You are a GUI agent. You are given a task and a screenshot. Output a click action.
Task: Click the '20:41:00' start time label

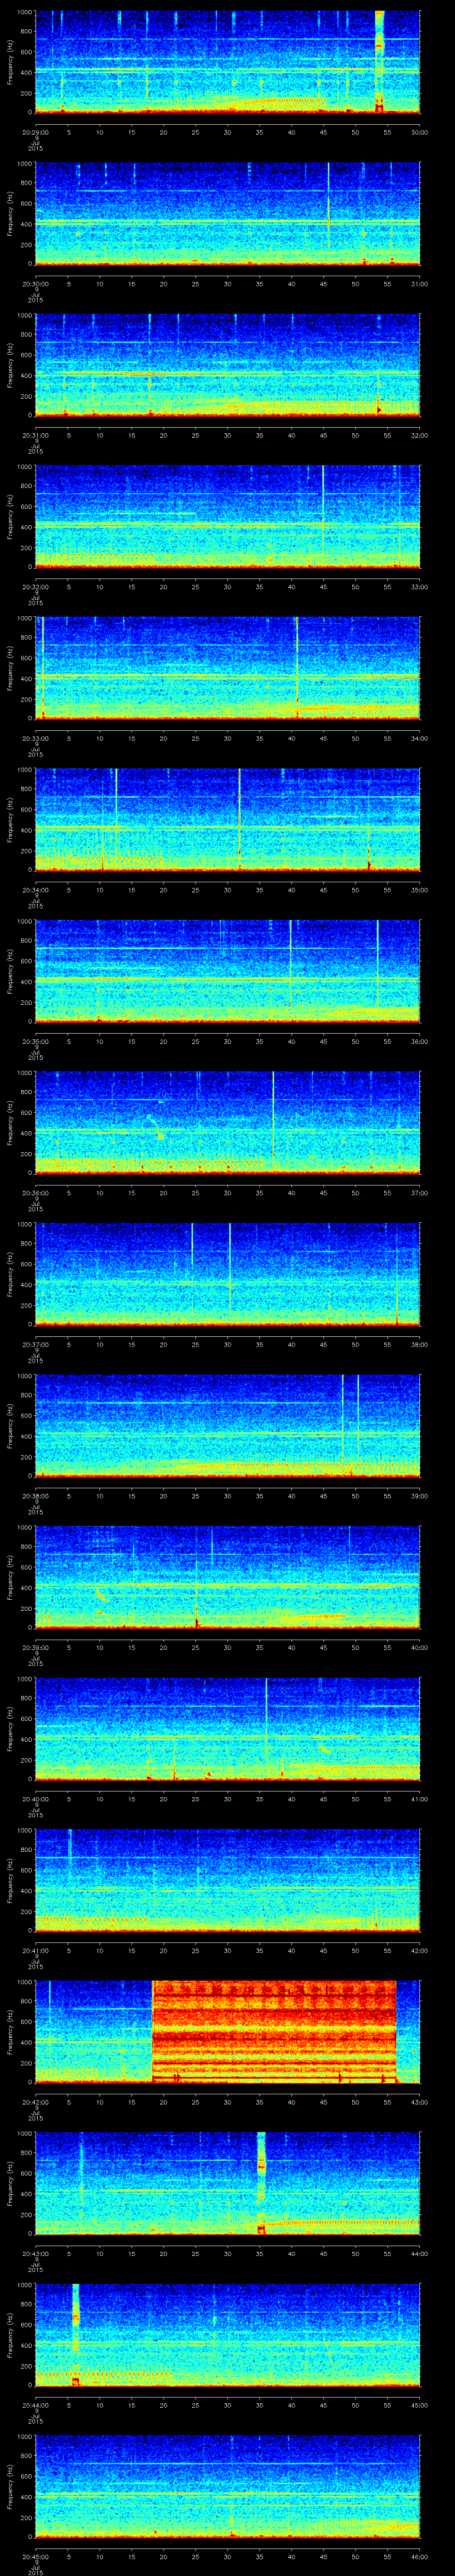35,1949
